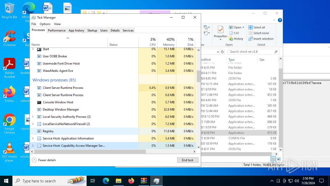Sort processes by CPU column
This screenshot has height=186, width=330.
pos(148,42)
